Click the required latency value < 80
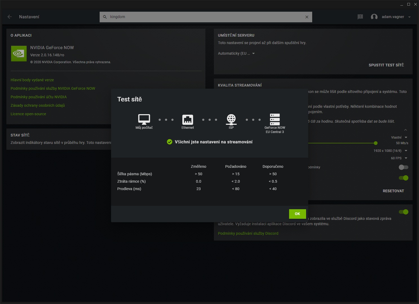 coord(236,189)
